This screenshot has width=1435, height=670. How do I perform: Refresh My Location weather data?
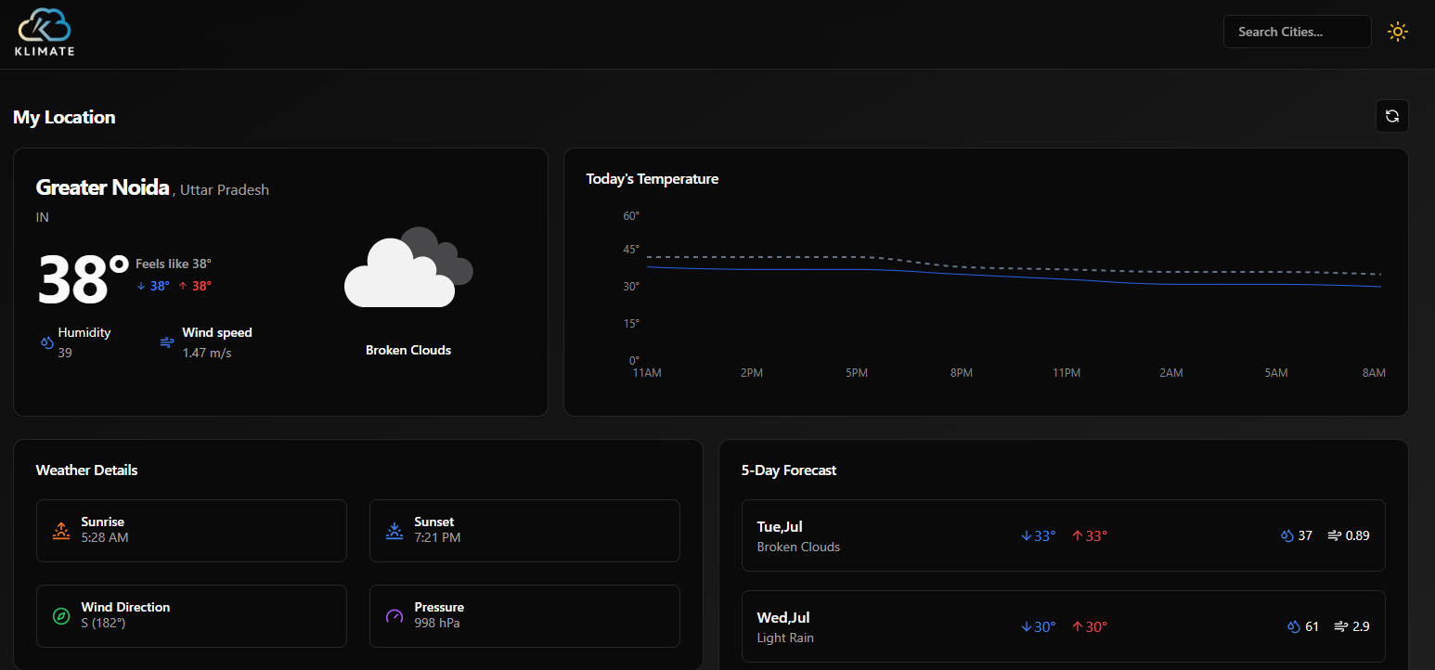tap(1391, 116)
